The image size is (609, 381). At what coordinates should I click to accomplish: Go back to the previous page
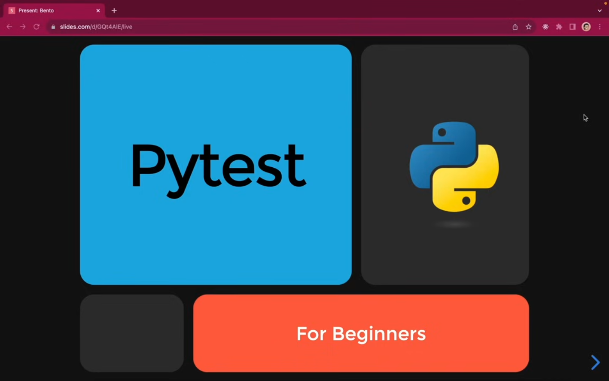(x=9, y=27)
